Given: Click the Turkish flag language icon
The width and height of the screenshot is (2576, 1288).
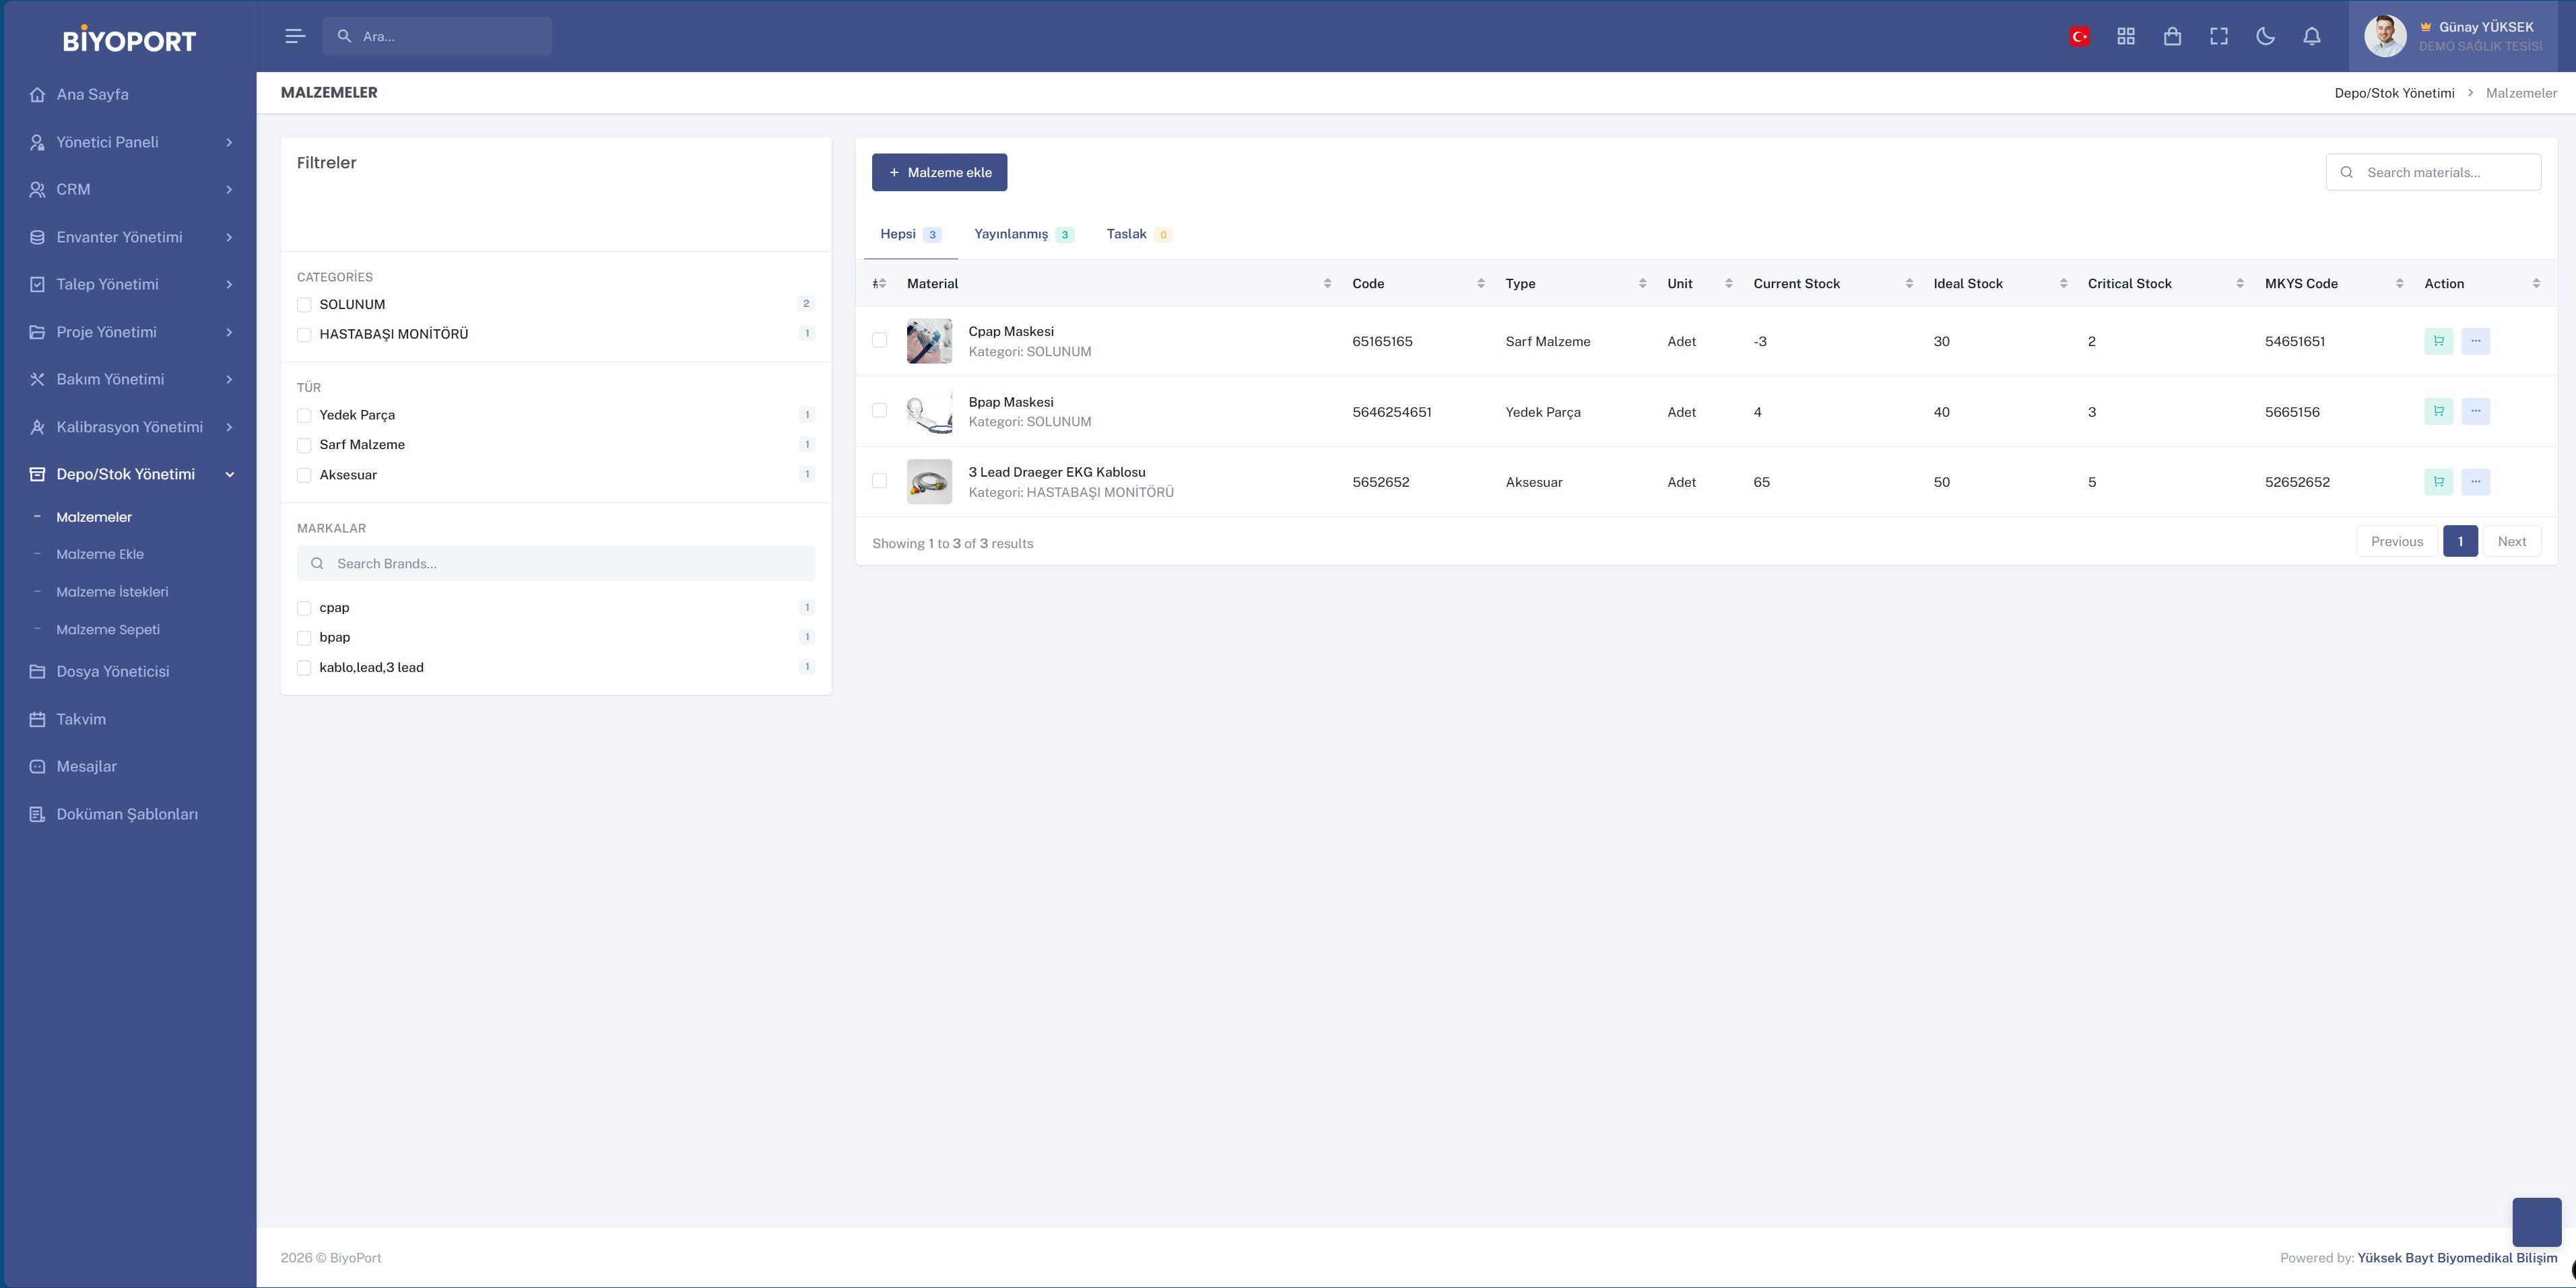Looking at the screenshot, I should [x=2079, y=36].
